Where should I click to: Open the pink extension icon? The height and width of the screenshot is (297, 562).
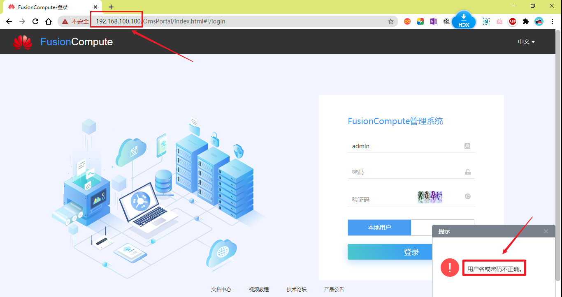point(499,21)
